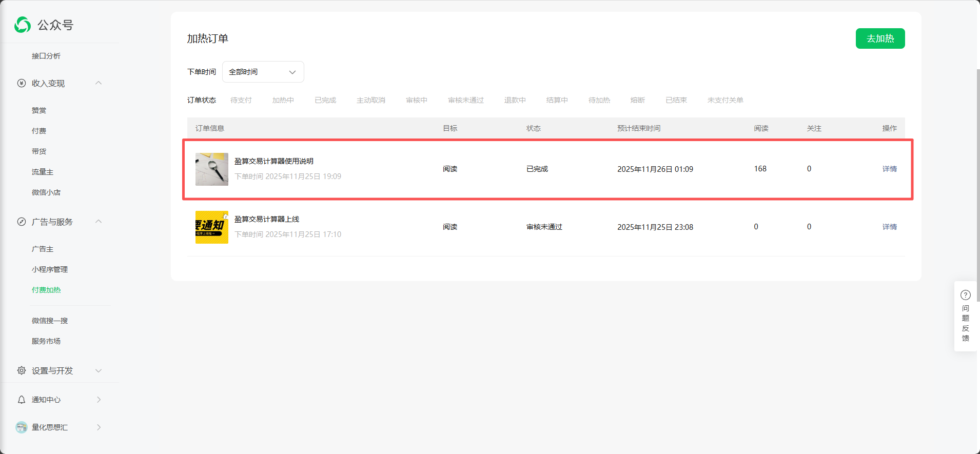Expand the 设置与开发 section
Viewport: 980px width, 454px height.
click(99, 370)
